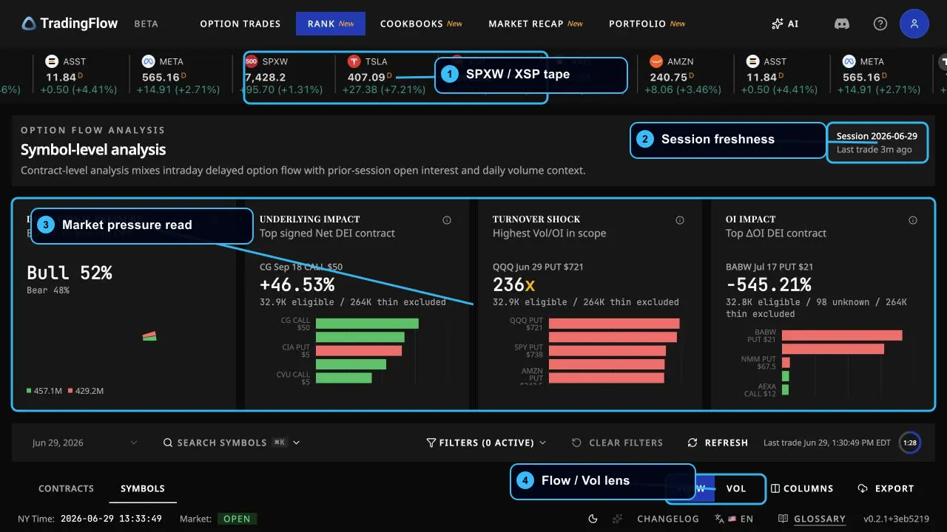Click the glossary book icon

tap(783, 519)
